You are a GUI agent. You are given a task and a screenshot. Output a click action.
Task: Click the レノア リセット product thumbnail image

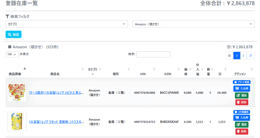(17, 122)
